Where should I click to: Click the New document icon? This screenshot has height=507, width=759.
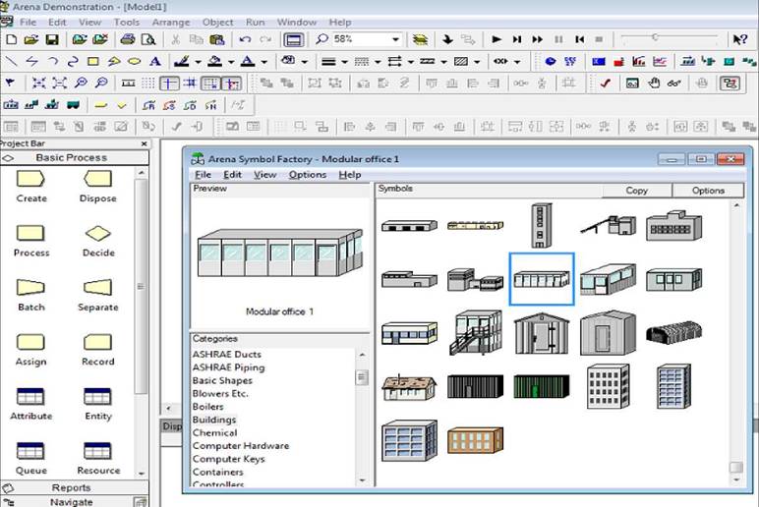tap(11, 39)
